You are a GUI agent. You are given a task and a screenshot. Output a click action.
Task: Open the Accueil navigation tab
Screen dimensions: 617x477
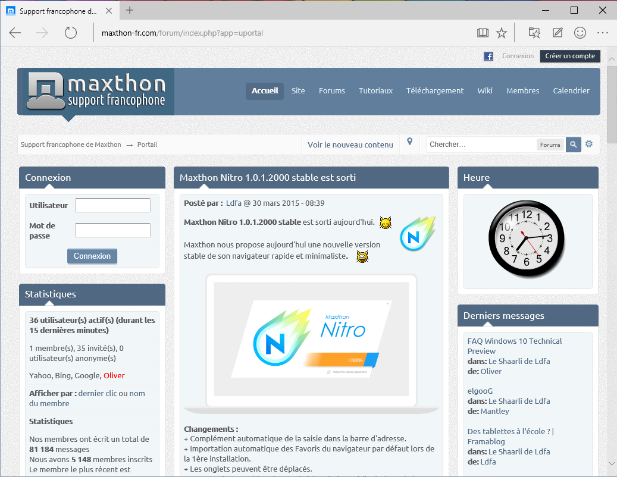click(265, 91)
